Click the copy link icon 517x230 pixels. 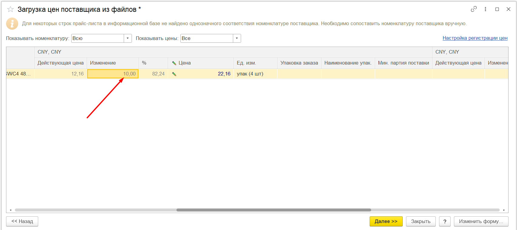(474, 9)
